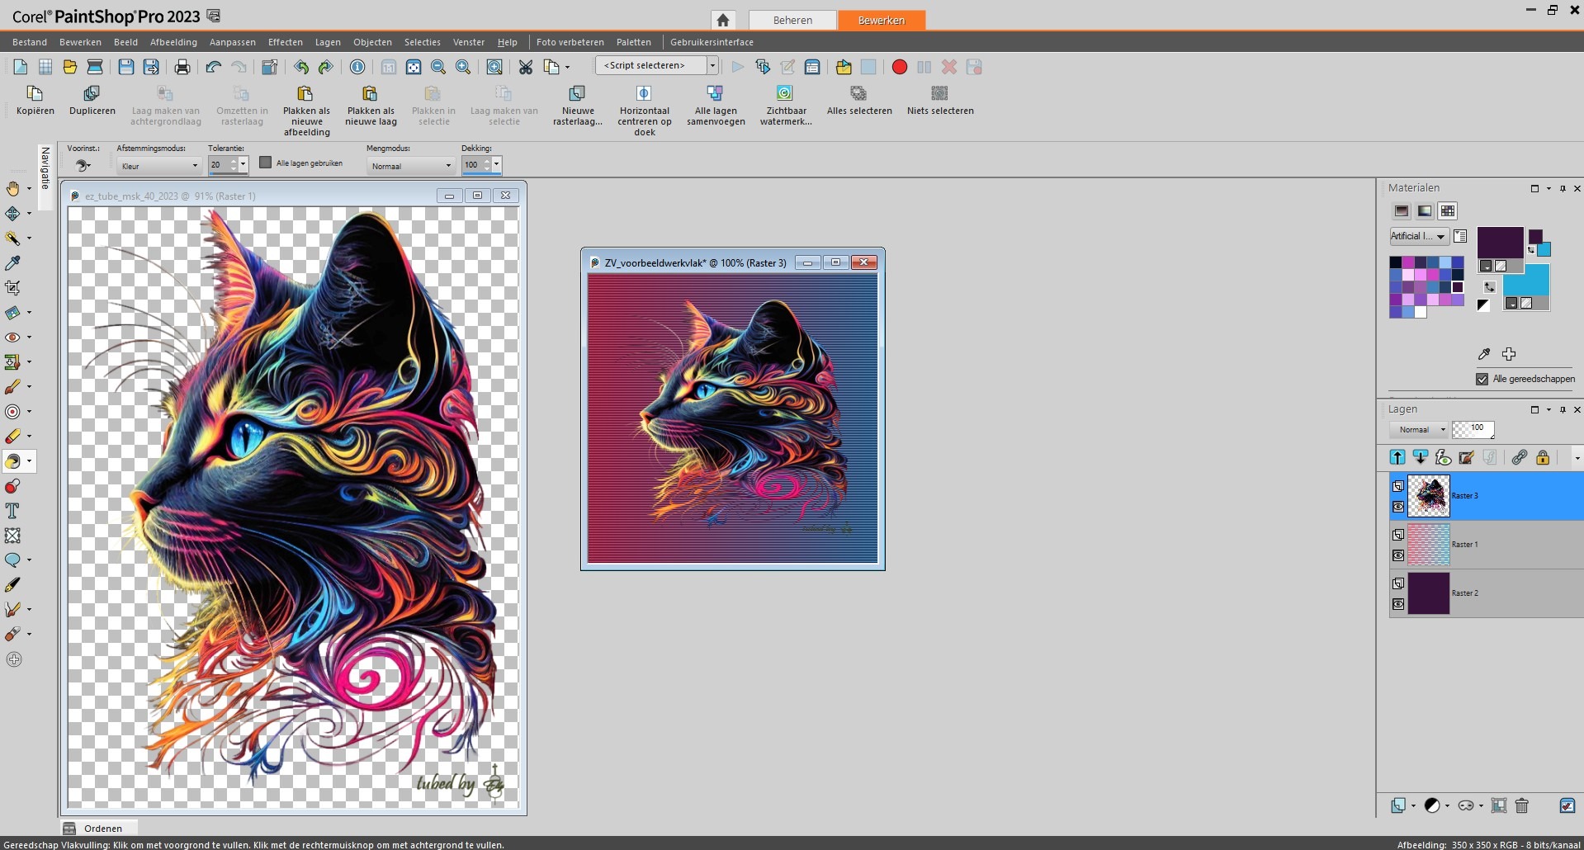Switch to the Bewerken tab

point(882,20)
